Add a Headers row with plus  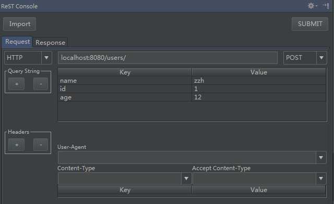coord(16,145)
